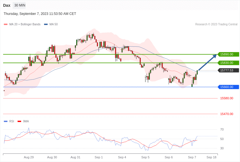The image size is (240, 162).
Task: Toggle the 9MA legend label
Action: 26,121
